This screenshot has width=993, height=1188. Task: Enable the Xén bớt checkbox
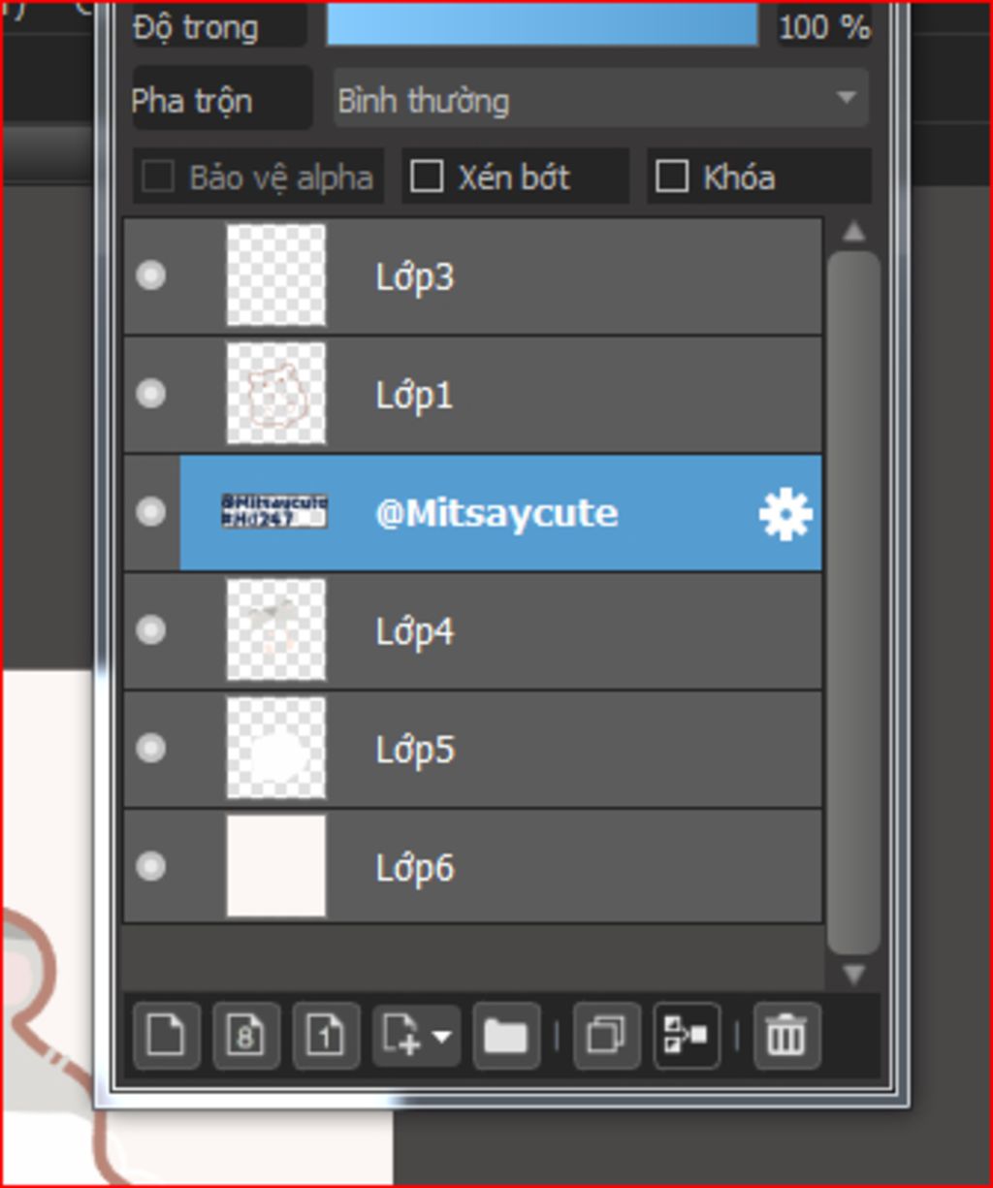click(x=427, y=177)
